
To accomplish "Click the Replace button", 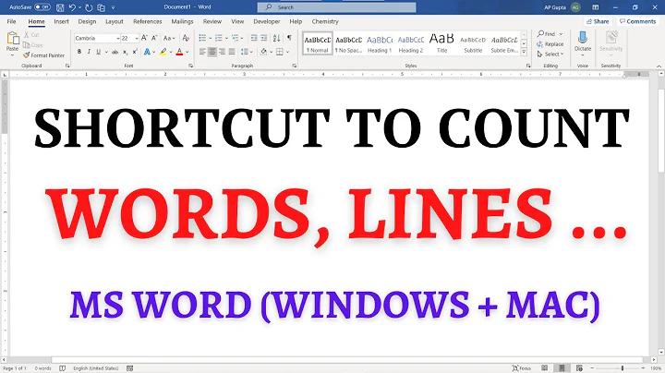I will point(550,44).
